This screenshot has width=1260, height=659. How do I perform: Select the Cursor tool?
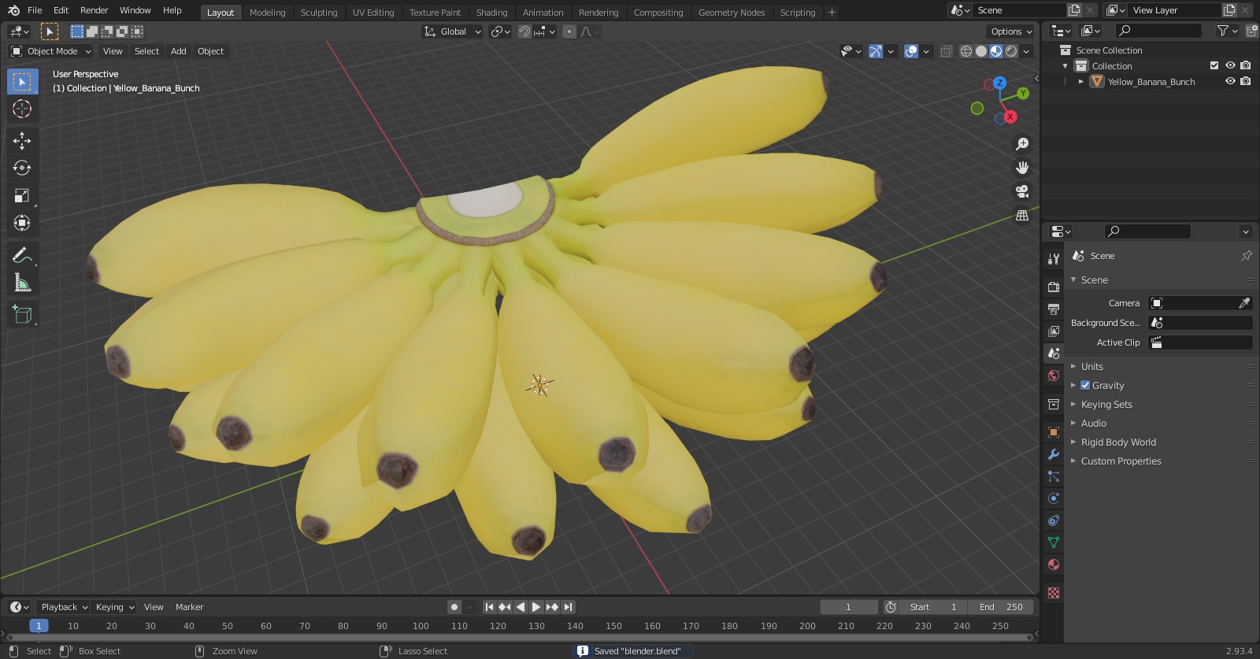(22, 109)
